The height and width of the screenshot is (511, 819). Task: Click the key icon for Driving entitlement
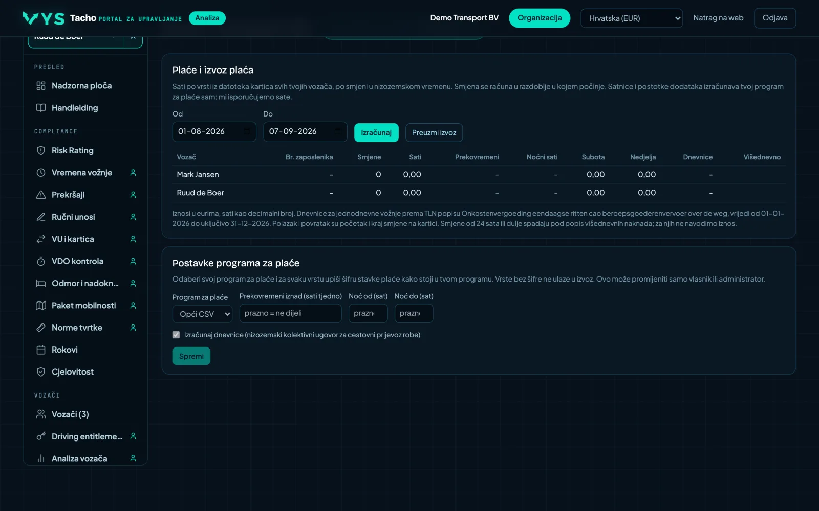(41, 436)
